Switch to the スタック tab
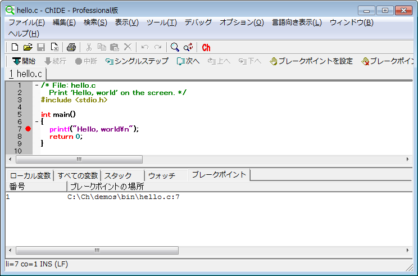 [x=123, y=175]
